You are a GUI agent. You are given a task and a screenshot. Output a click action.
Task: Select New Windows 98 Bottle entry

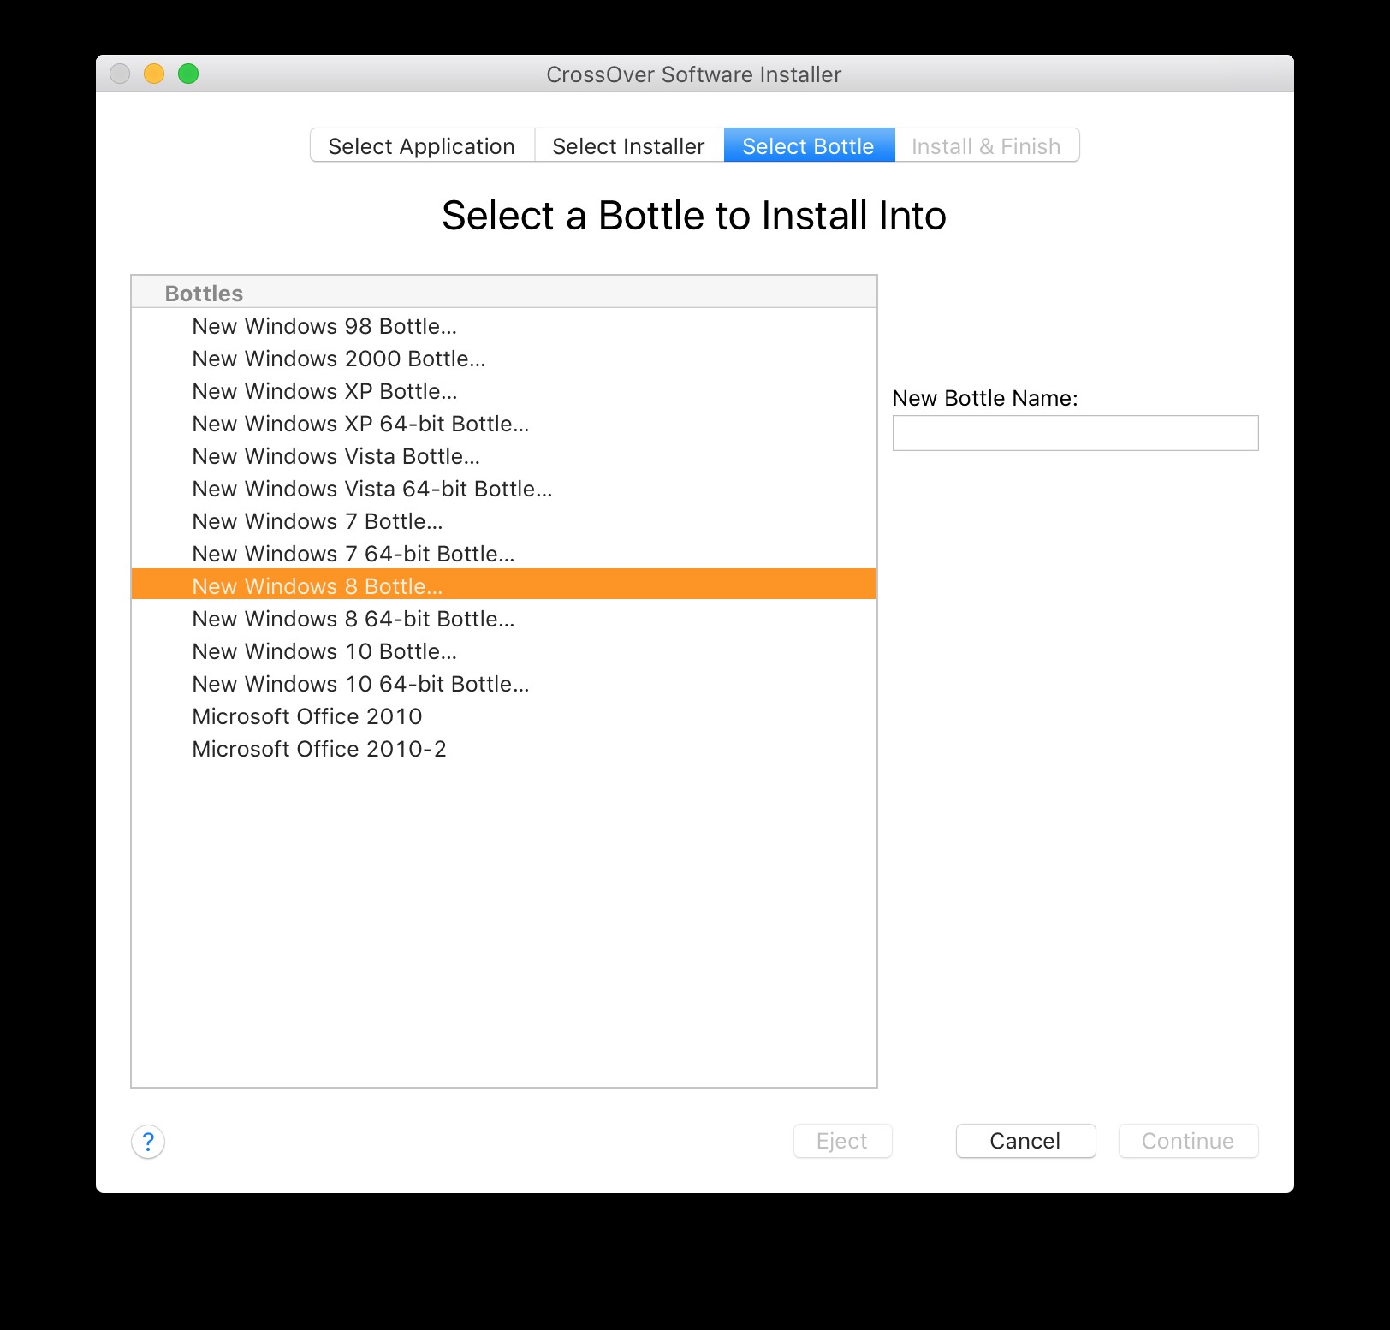pyautogui.click(x=324, y=326)
